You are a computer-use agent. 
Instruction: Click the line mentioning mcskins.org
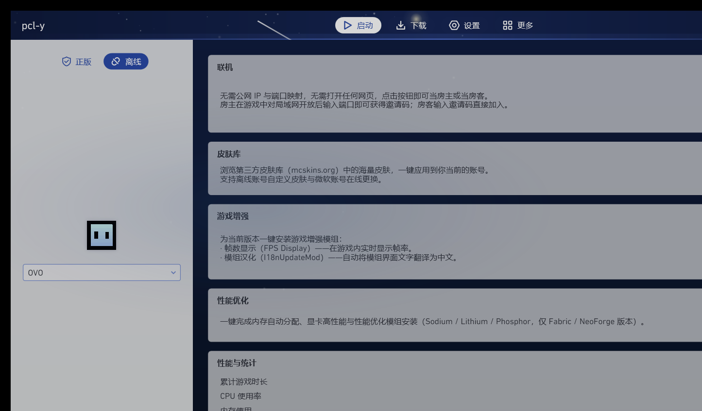[x=356, y=170]
